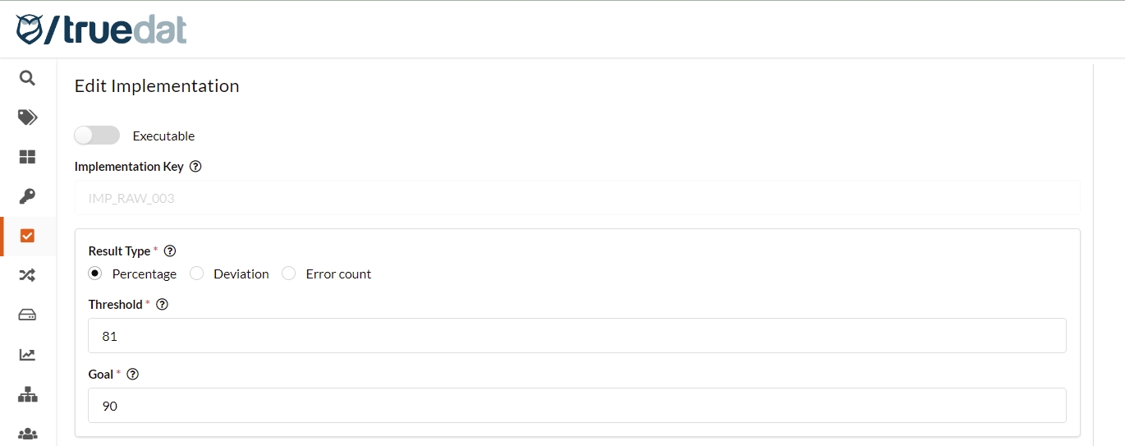Open the search icon in sidebar

point(27,78)
